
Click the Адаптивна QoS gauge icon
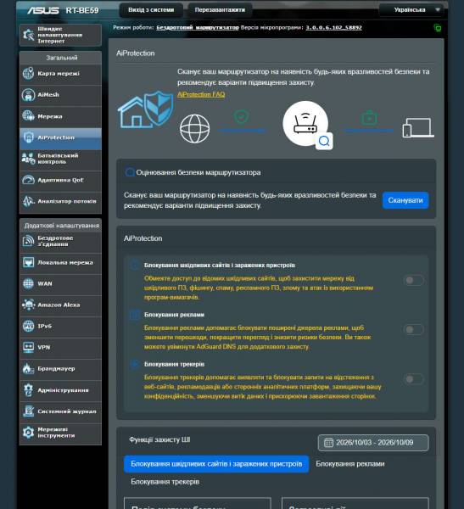coord(28,180)
